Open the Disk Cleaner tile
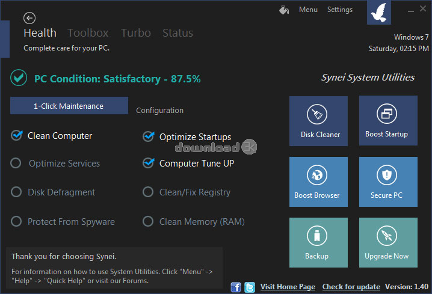The image size is (432, 294). (318, 121)
